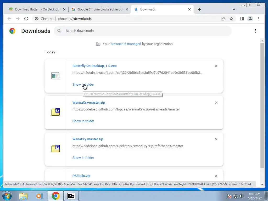Open Windows Explorer from taskbar
Screen dimensions: 268x201
23,196
